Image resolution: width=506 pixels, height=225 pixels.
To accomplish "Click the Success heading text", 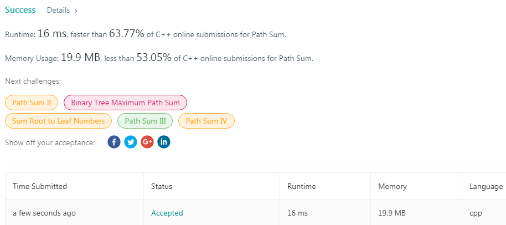I will 20,10.
